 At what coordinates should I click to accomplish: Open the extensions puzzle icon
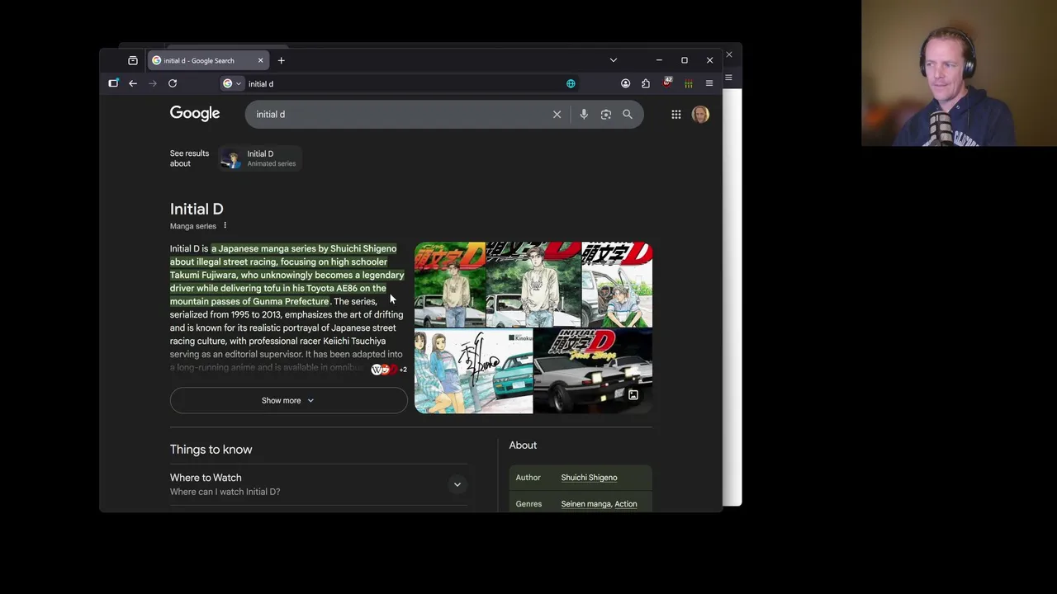pos(646,83)
